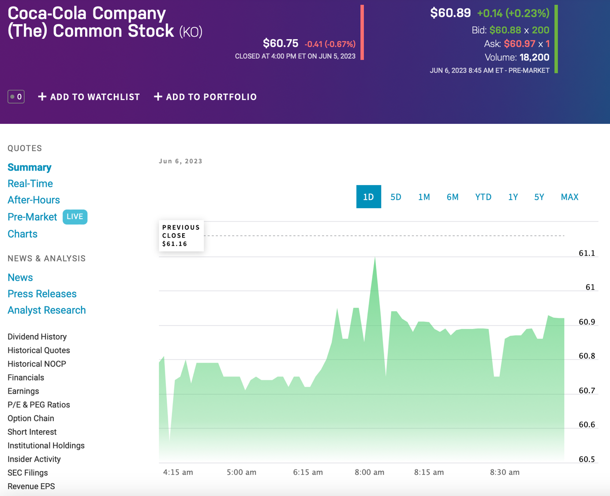Open the News link
The image size is (610, 496).
(20, 277)
